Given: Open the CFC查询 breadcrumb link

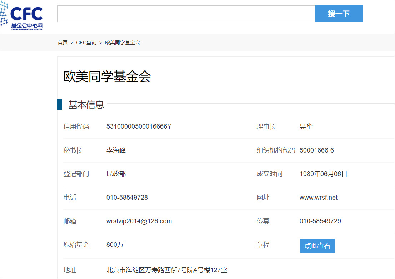Looking at the screenshot, I should pyautogui.click(x=86, y=43).
